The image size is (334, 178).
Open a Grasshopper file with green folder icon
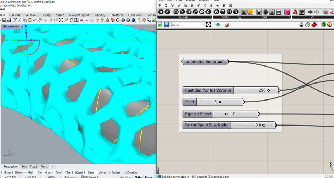pos(160,25)
